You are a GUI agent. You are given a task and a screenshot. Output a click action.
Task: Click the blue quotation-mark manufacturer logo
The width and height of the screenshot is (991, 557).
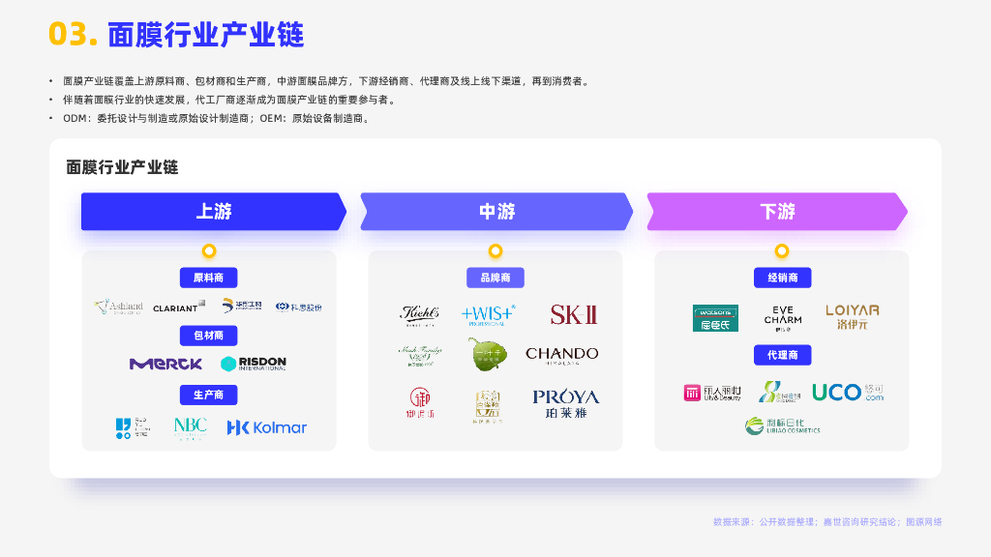pyautogui.click(x=132, y=427)
